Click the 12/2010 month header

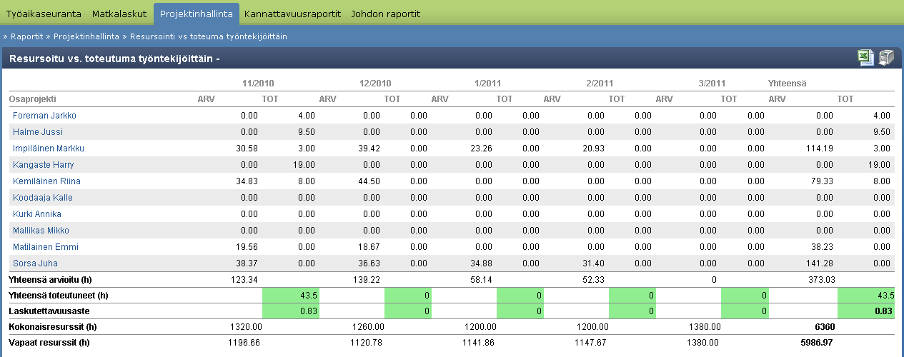374,83
